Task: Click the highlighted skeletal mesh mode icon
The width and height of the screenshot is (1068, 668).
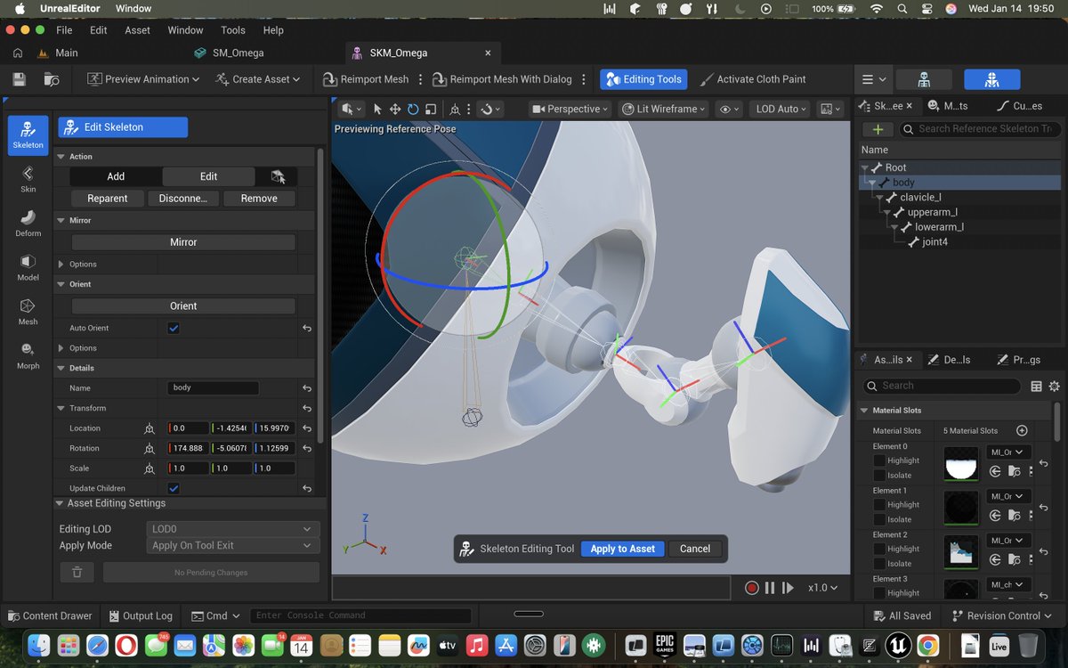Action: point(992,79)
